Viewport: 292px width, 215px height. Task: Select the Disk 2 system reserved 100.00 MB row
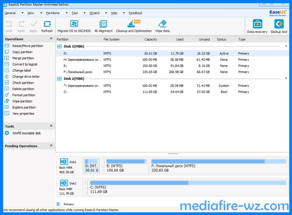click(172, 85)
